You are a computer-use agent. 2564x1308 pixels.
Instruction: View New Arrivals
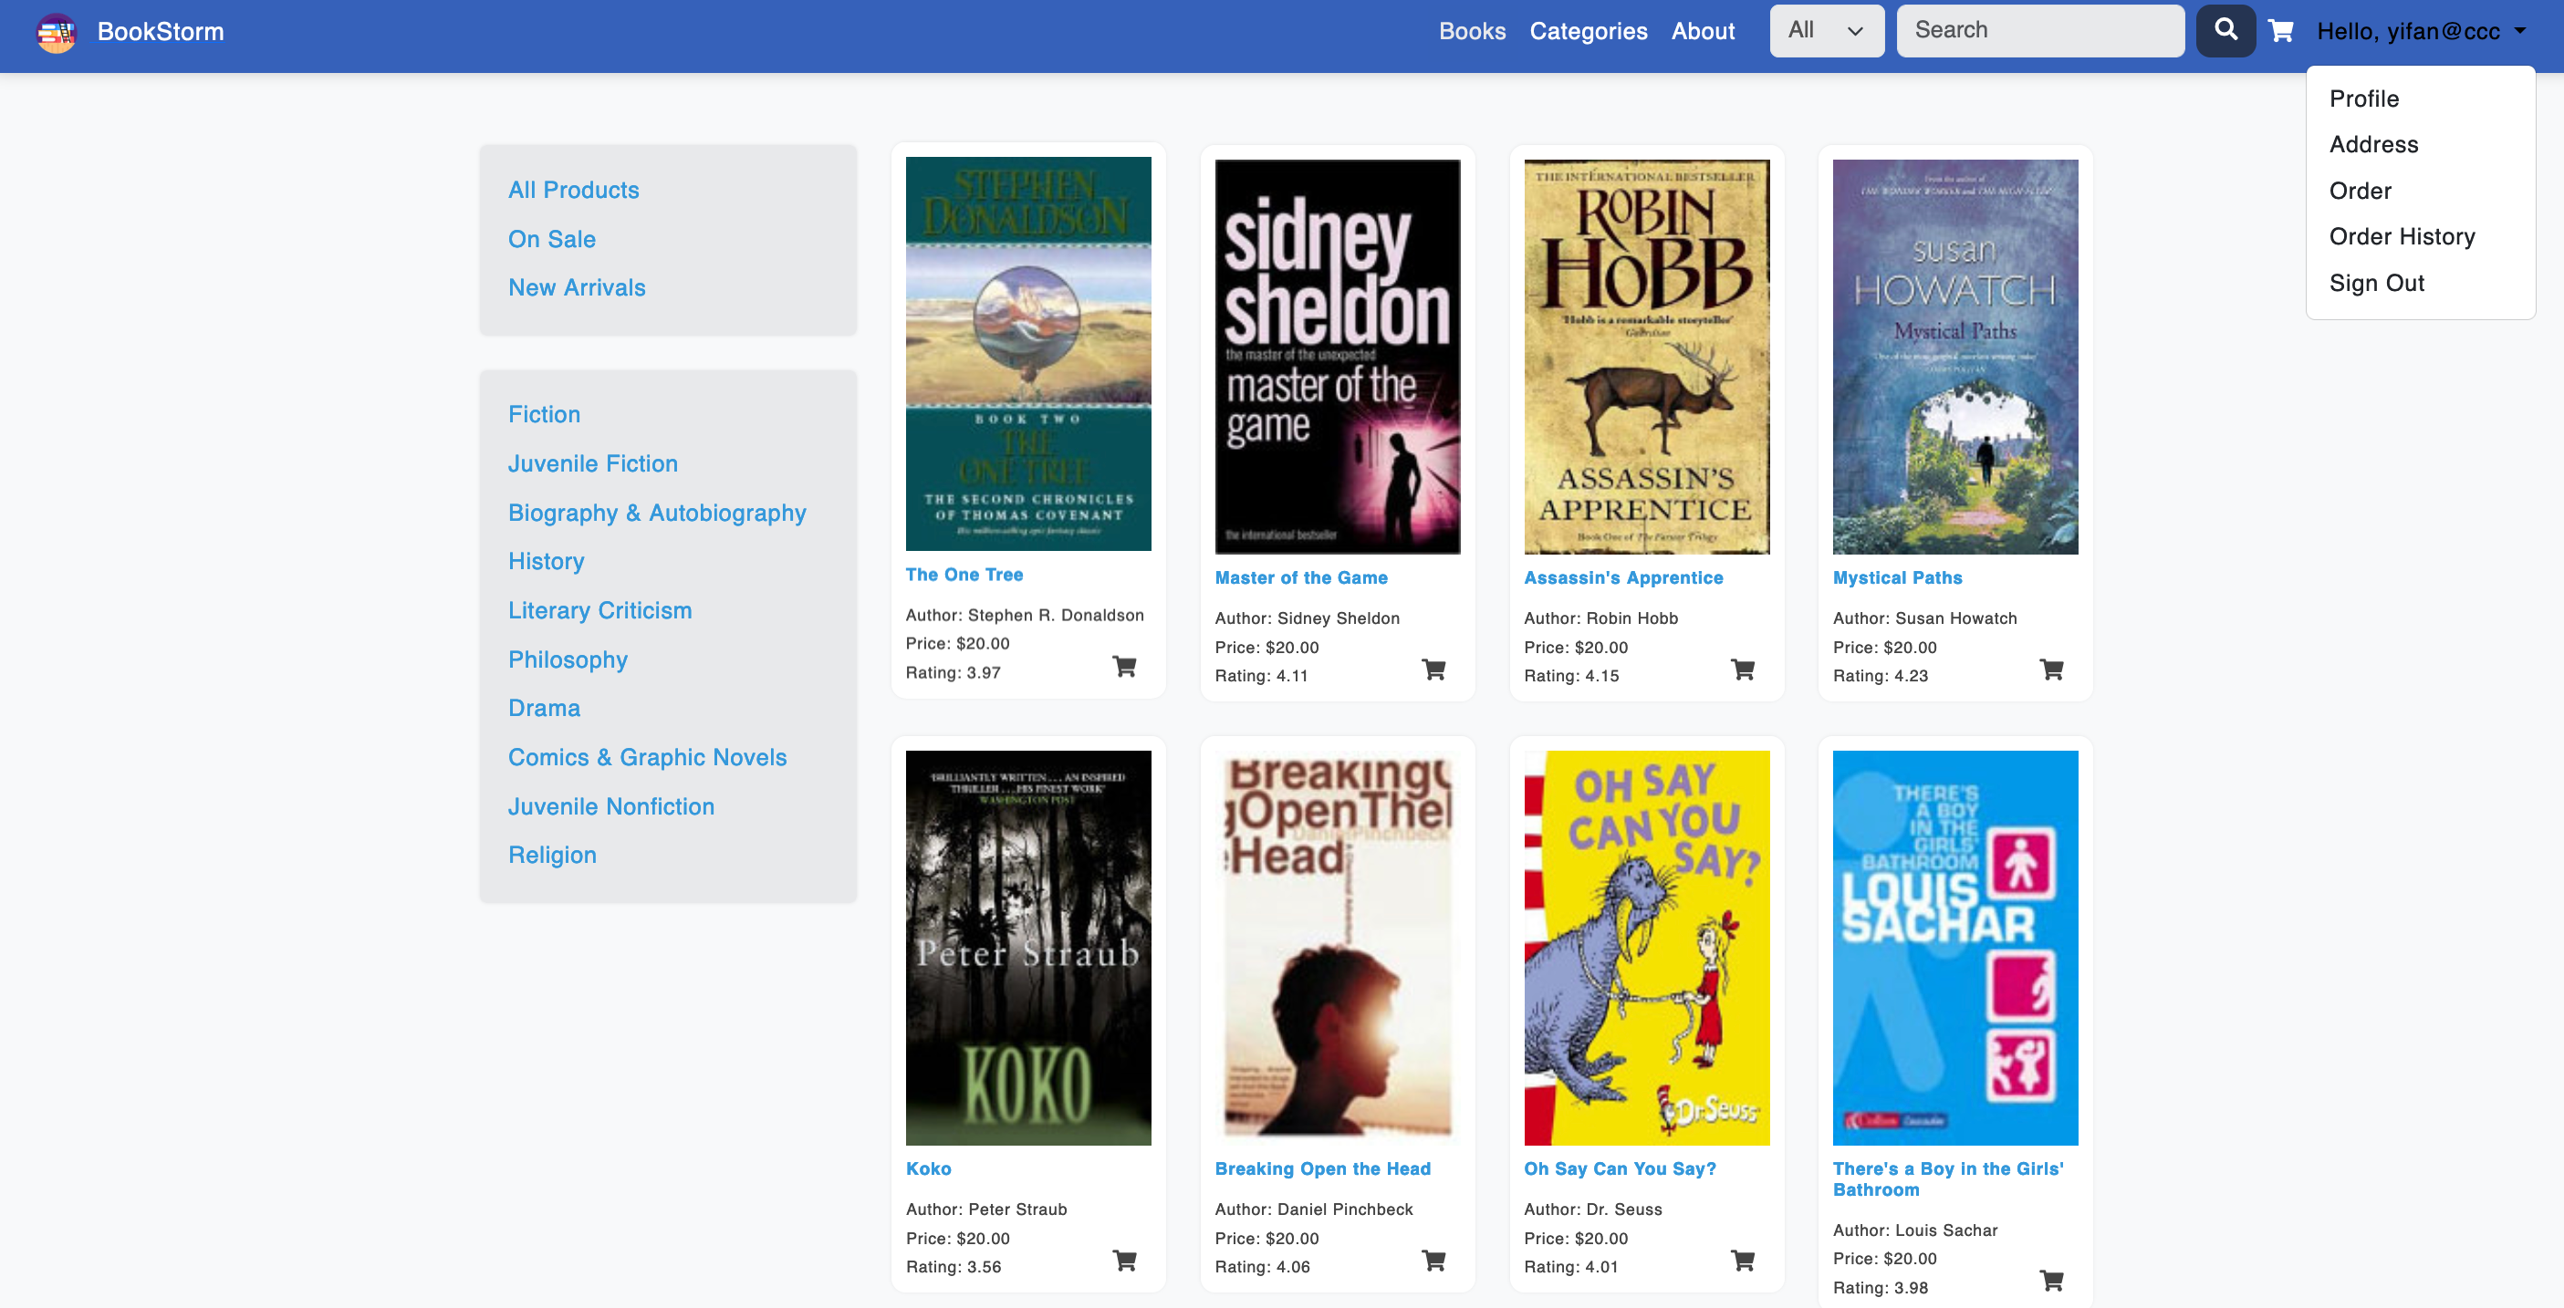coord(577,287)
